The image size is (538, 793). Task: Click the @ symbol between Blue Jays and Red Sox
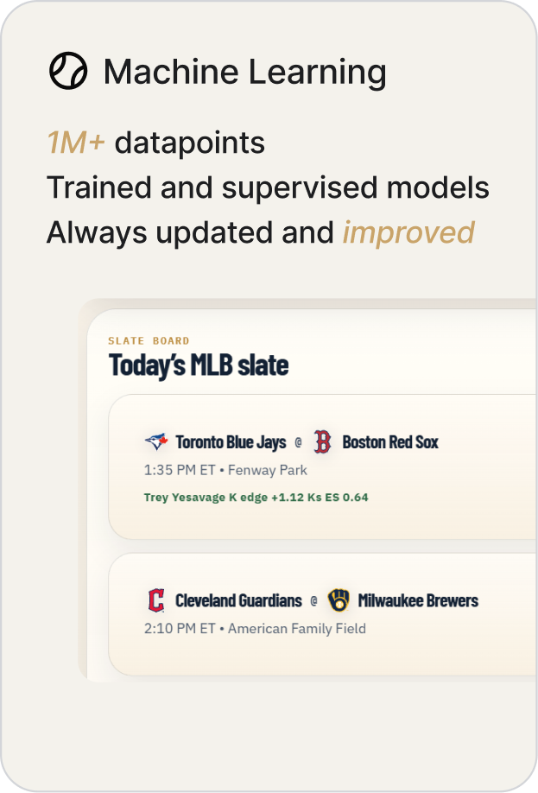(x=298, y=442)
